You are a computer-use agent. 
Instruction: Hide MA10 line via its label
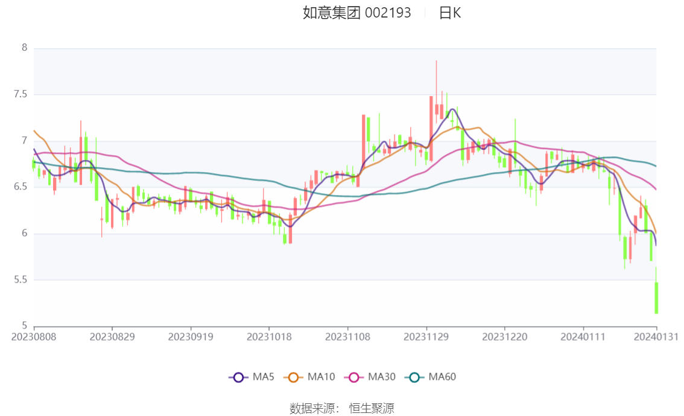pos(321,377)
